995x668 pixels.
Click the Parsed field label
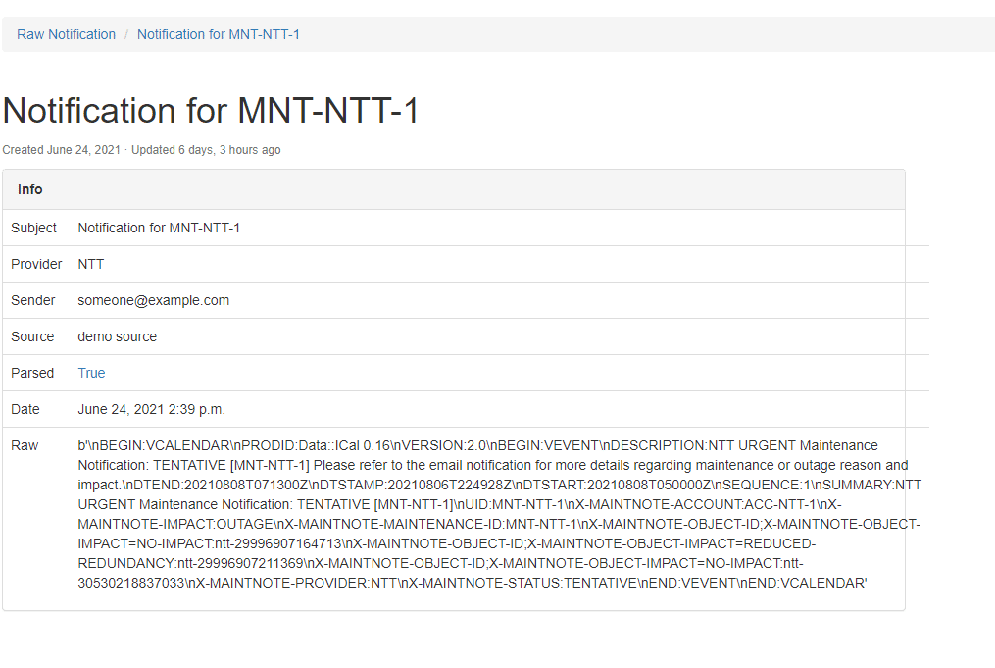(x=32, y=373)
